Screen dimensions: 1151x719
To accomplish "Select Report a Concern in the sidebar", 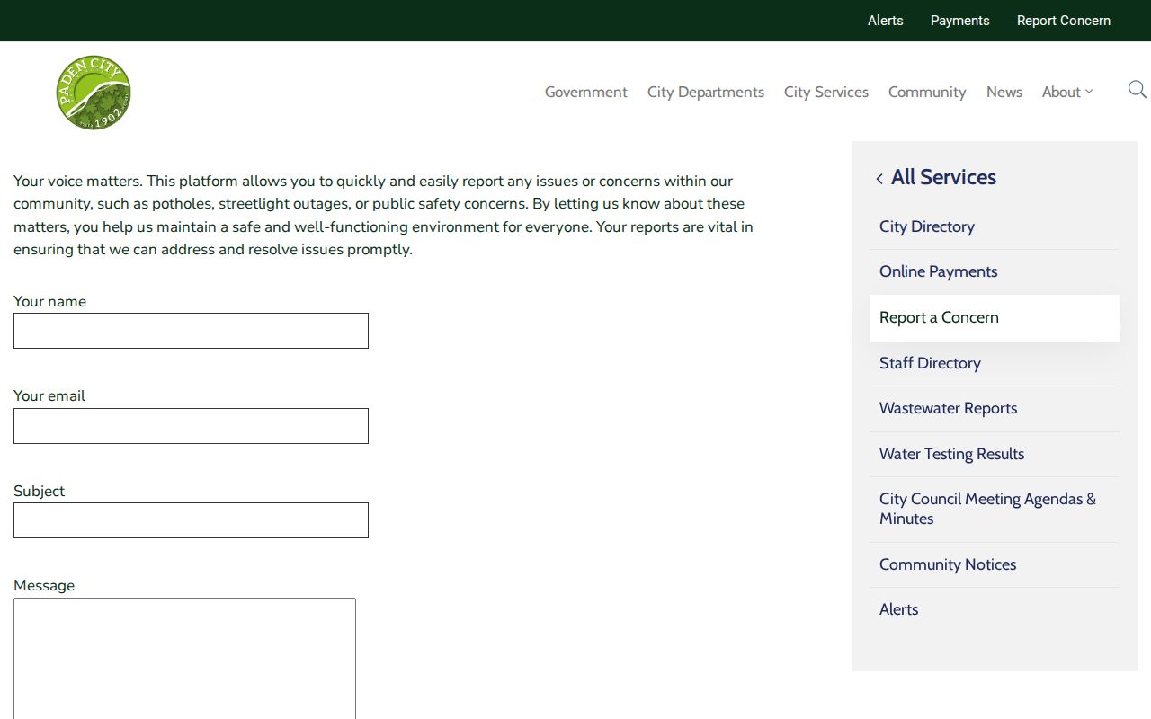I will (x=995, y=317).
